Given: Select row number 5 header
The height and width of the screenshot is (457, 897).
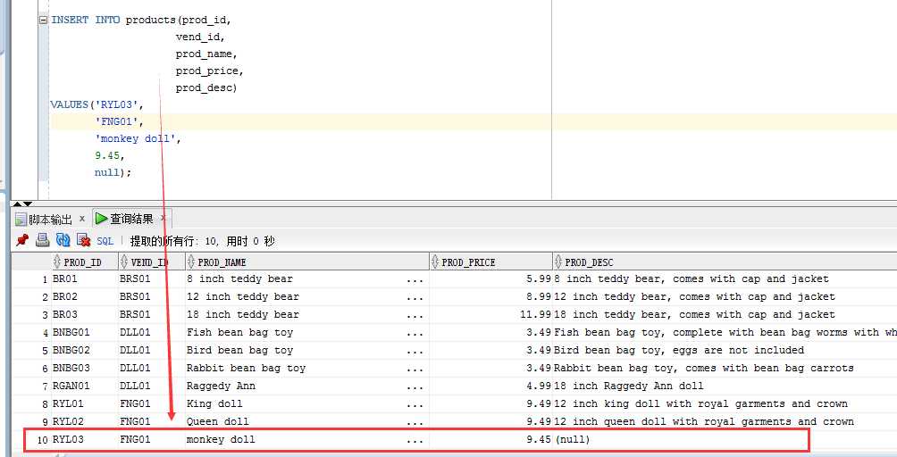Looking at the screenshot, I should pyautogui.click(x=31, y=350).
